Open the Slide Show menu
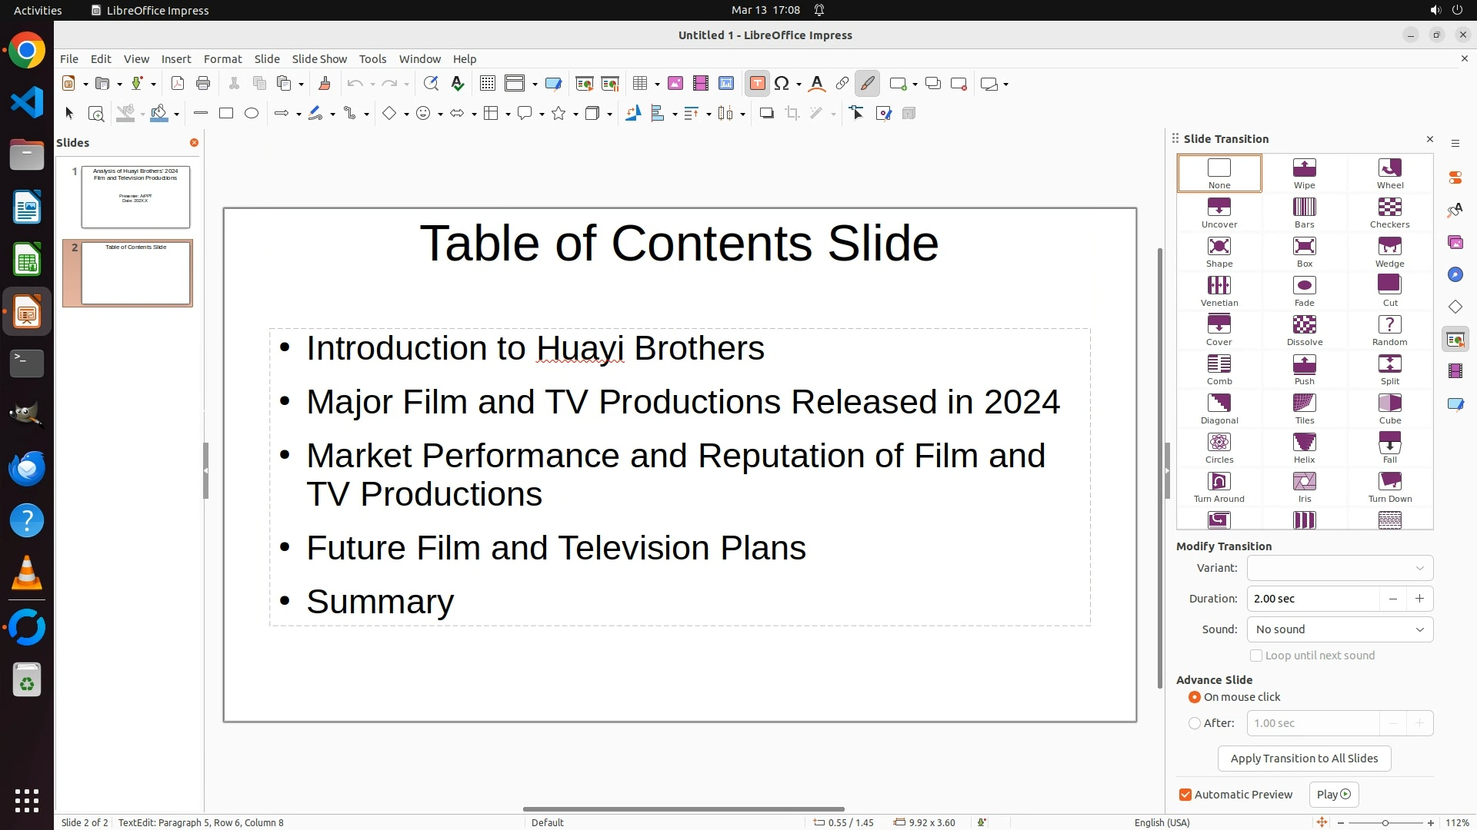Screen dimensions: 1477x830 (x=319, y=59)
